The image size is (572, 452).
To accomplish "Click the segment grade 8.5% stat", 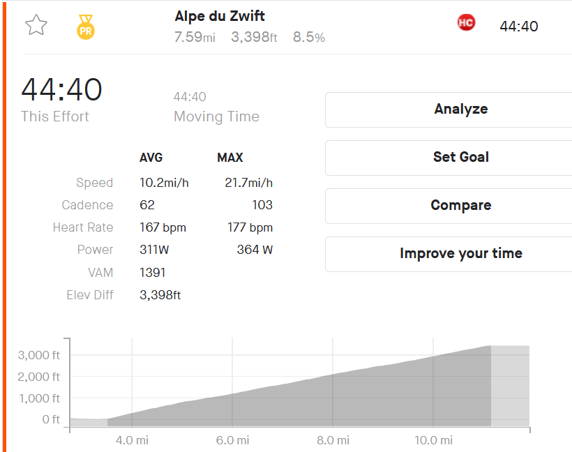I will point(308,37).
